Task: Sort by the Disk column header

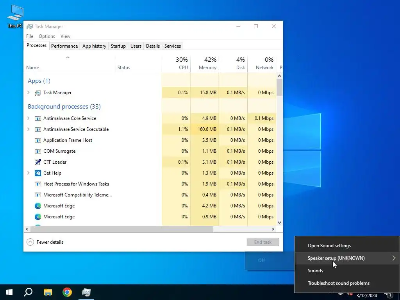Action: click(233, 64)
